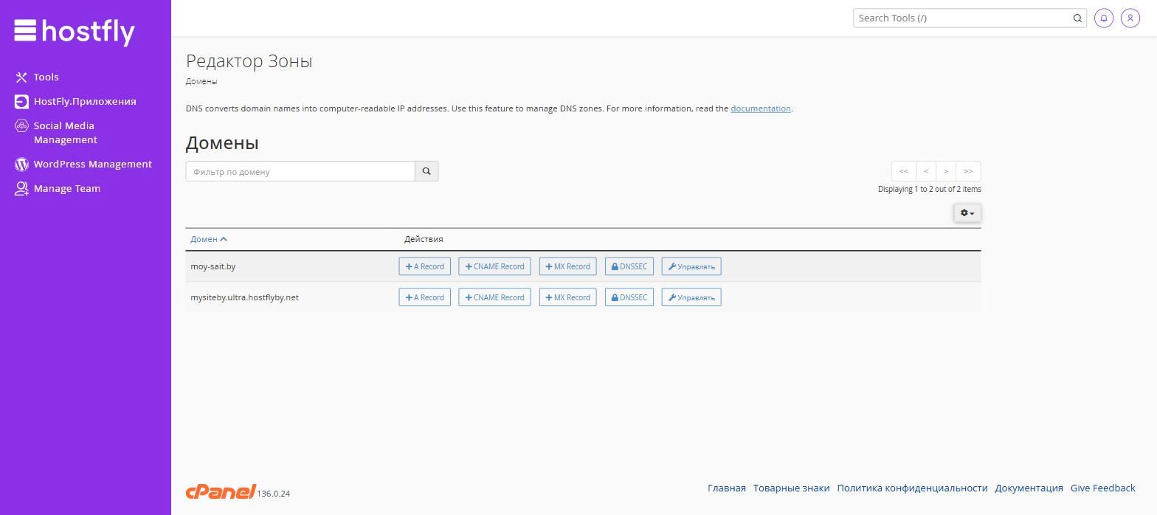
Task: Select the moy-sait.by domain text
Action: pos(213,266)
